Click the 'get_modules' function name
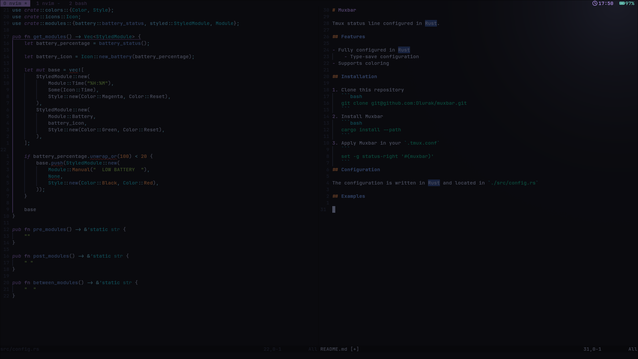Image resolution: width=638 pixels, height=359 pixels. coord(50,37)
